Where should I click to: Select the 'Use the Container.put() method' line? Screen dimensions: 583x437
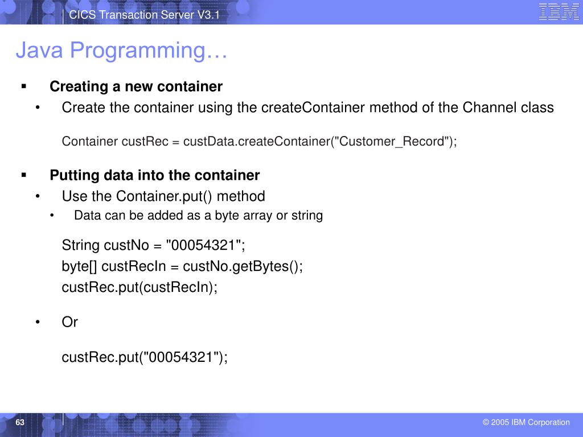click(x=163, y=196)
